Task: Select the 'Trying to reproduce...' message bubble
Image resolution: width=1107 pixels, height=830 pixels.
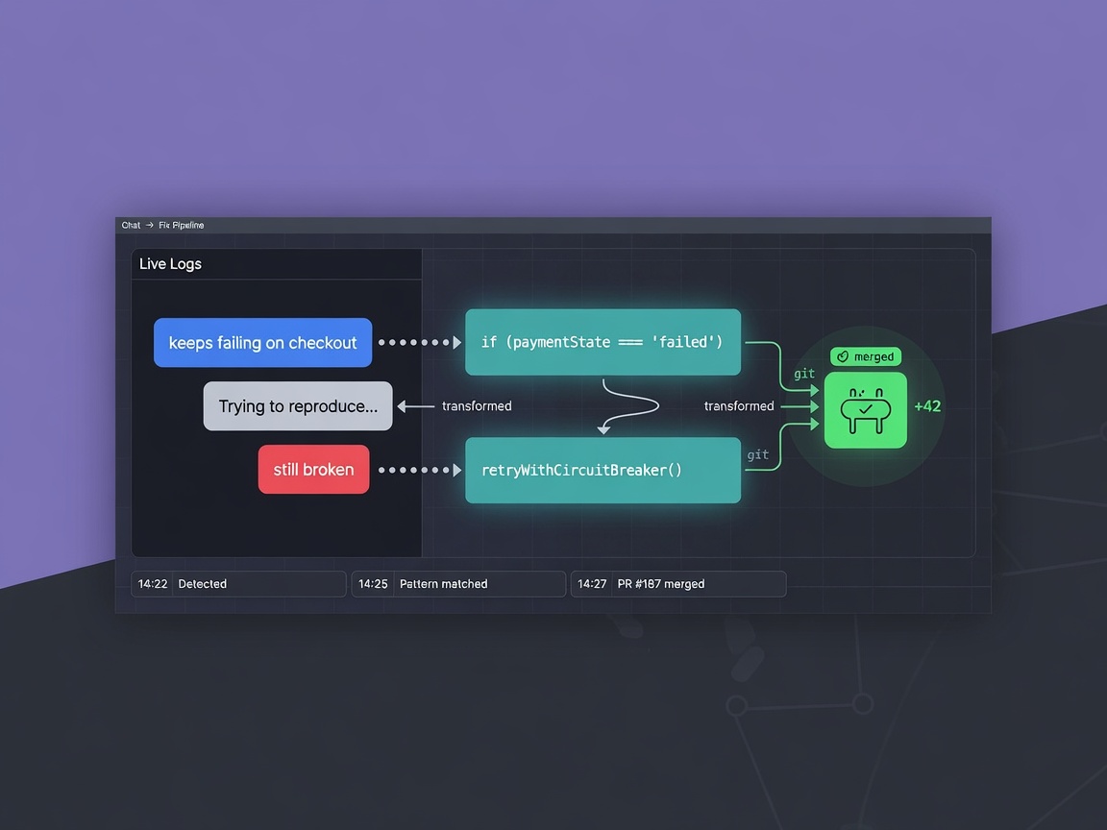Action: (298, 405)
